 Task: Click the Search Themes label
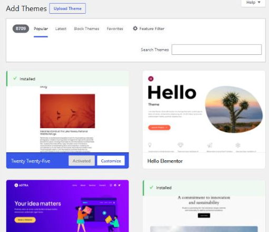(x=155, y=50)
